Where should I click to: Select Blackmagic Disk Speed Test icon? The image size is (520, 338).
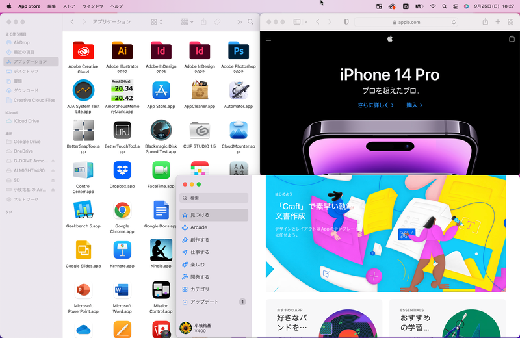161,131
